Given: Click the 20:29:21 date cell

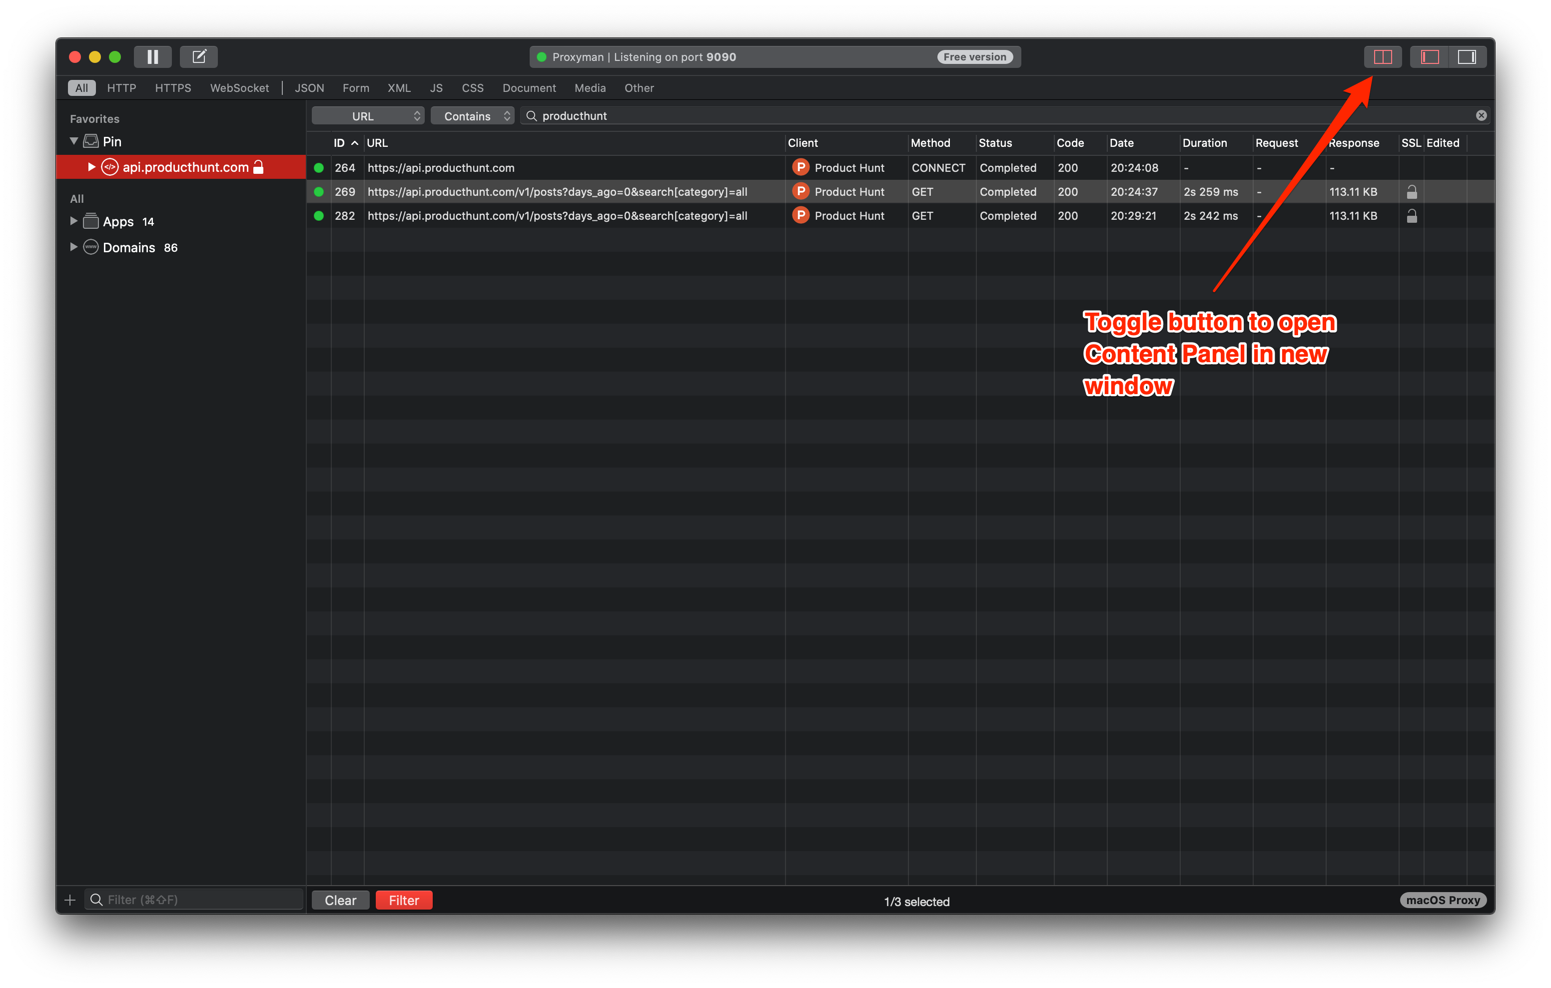Looking at the screenshot, I should tap(1133, 215).
